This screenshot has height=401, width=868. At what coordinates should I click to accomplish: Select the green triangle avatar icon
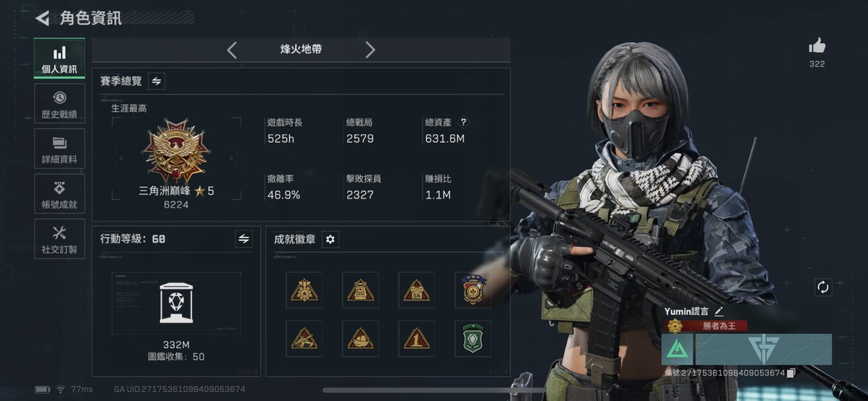click(x=678, y=349)
